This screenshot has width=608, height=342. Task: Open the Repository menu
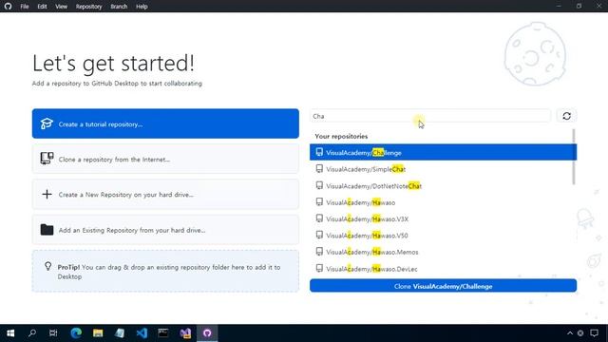coord(88,7)
